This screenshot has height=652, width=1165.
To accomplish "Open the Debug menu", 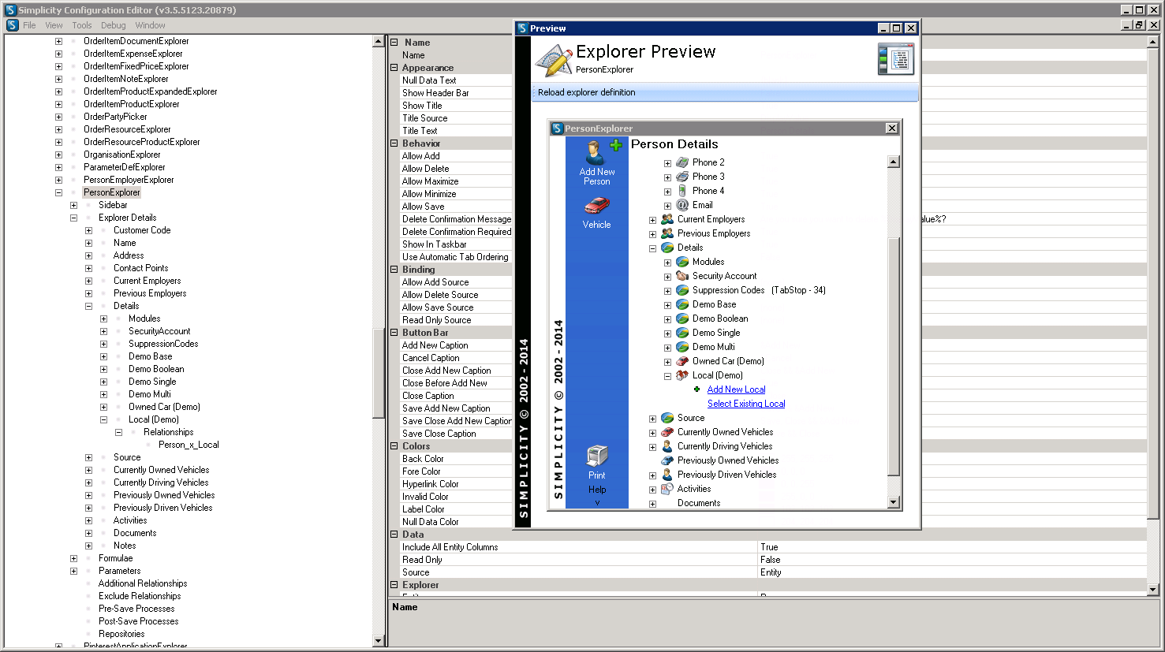I will click(x=114, y=25).
